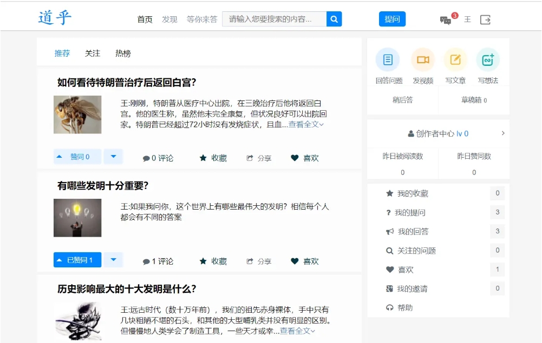The width and height of the screenshot is (542, 343).
Task: Open 我的回答 megaphone entry
Action: (x=407, y=231)
